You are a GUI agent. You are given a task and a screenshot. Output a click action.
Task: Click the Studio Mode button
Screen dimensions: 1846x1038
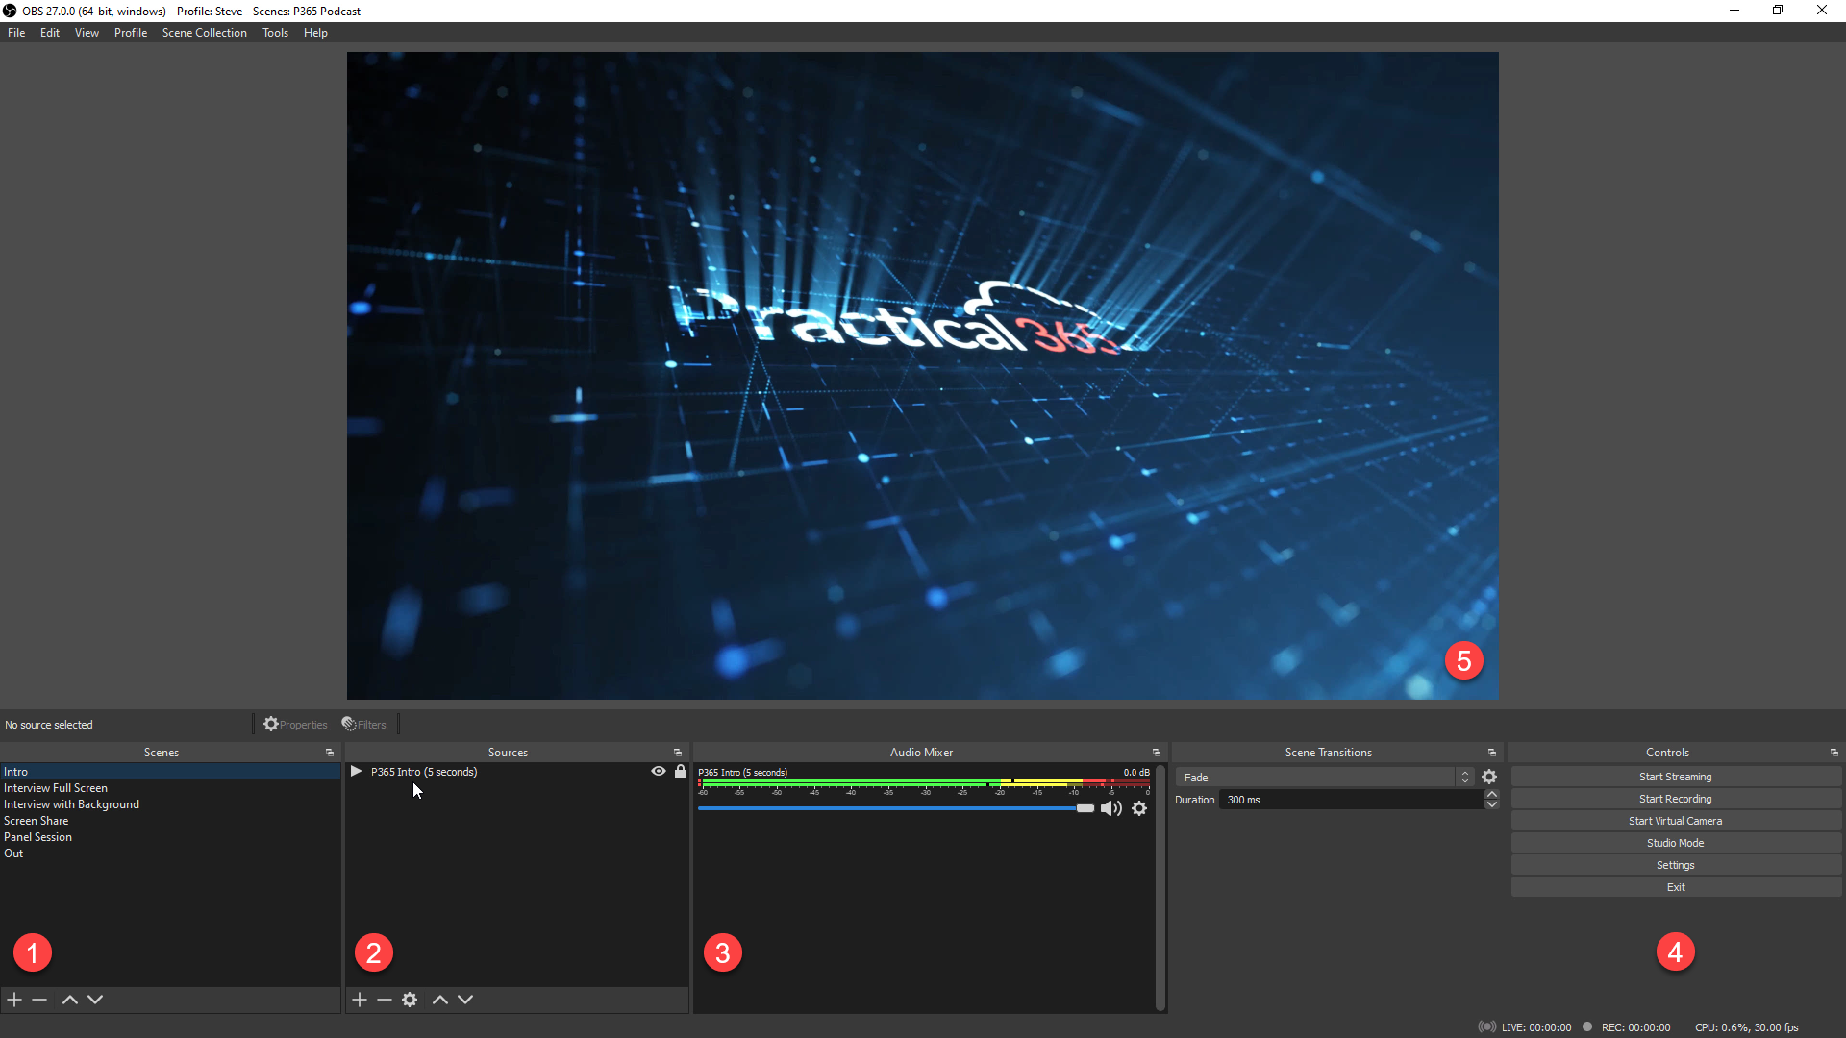tap(1675, 843)
